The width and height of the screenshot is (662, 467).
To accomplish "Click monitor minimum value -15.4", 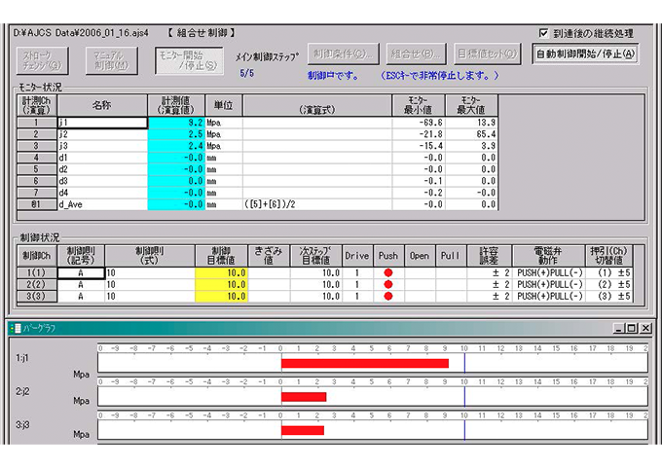I will click(419, 146).
